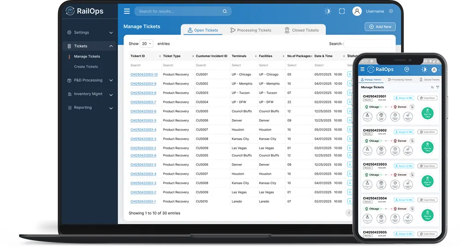The height and width of the screenshot is (248, 461).
Task: Open the Show entries dropdown set to 20
Action: tap(146, 44)
